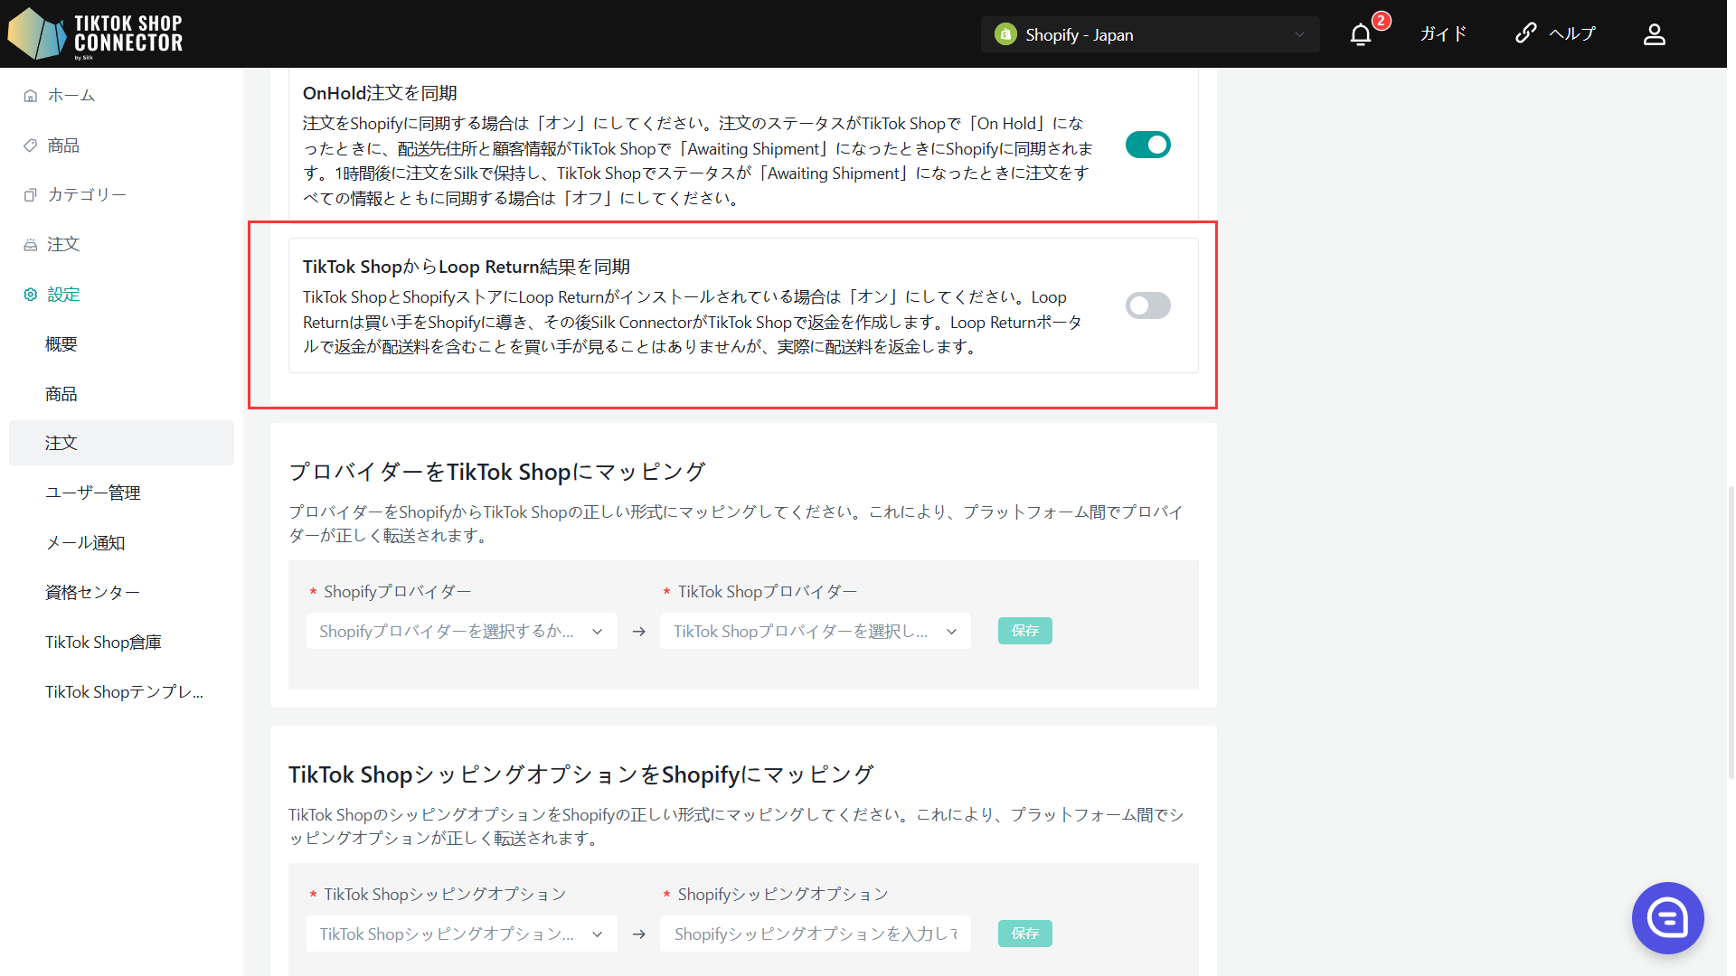The image size is (1736, 976).
Task: Click the settings gear icon in sidebar
Action: (x=31, y=295)
